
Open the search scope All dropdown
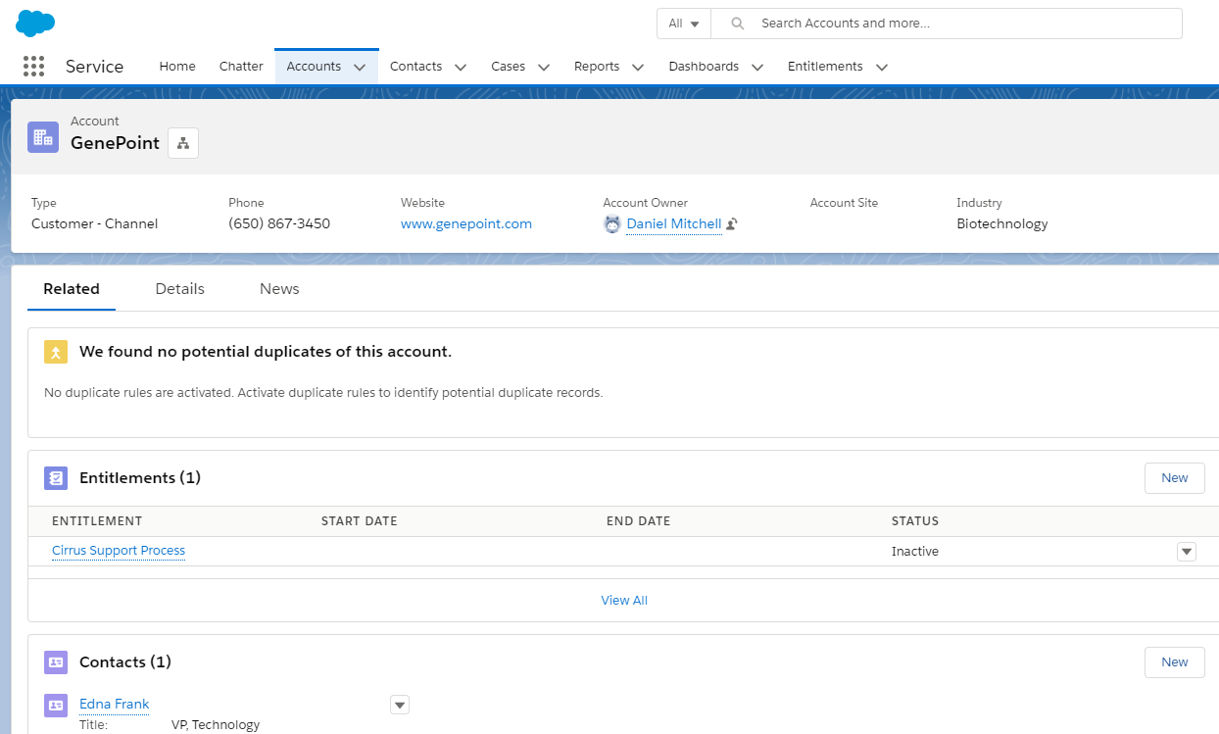(x=684, y=24)
